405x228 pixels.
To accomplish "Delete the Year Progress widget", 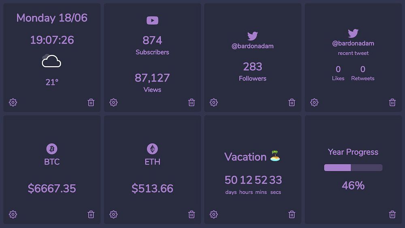I will click(x=392, y=214).
